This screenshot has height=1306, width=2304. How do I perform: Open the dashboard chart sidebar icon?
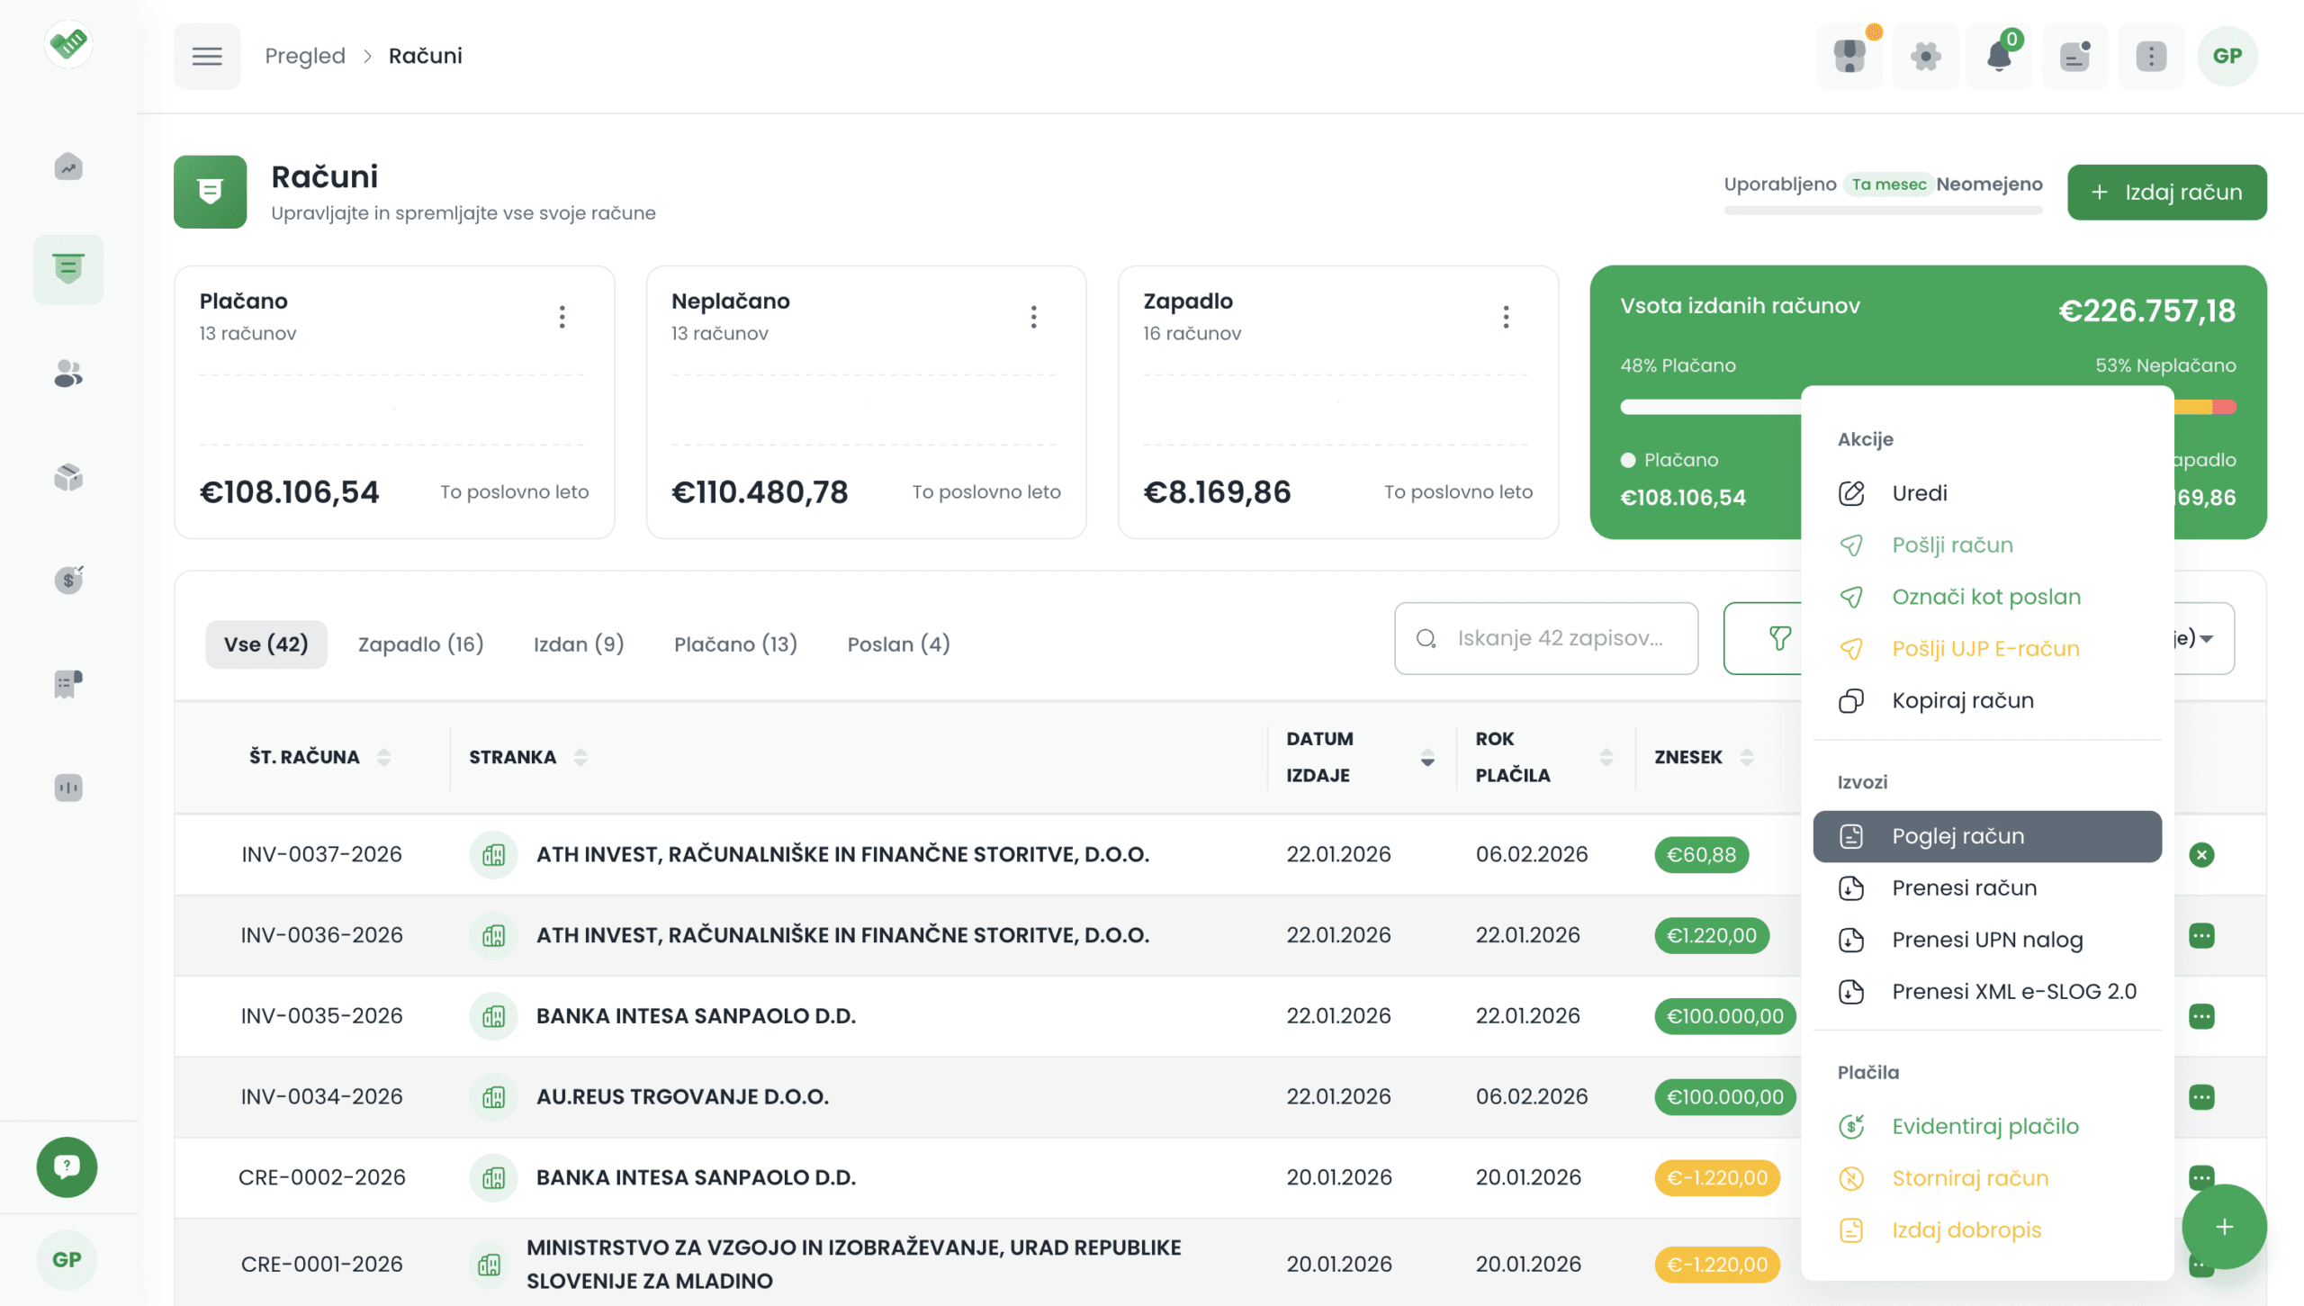click(x=68, y=167)
